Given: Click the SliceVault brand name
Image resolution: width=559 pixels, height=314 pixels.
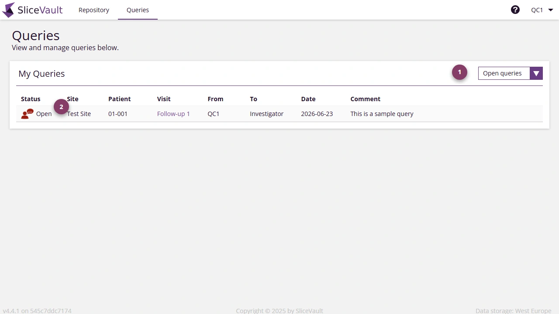Looking at the screenshot, I should pos(40,10).
